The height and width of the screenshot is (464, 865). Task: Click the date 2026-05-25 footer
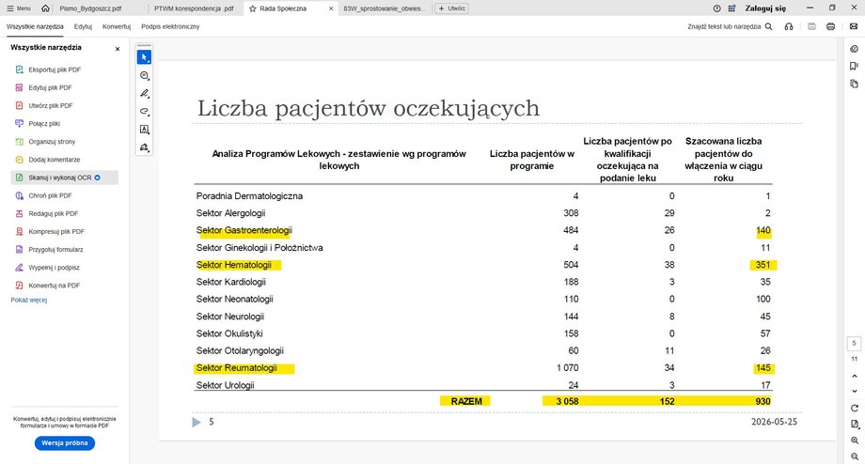point(774,422)
